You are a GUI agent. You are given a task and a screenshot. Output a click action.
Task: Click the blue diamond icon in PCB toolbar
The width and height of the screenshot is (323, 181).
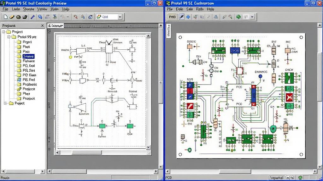click(188, 17)
